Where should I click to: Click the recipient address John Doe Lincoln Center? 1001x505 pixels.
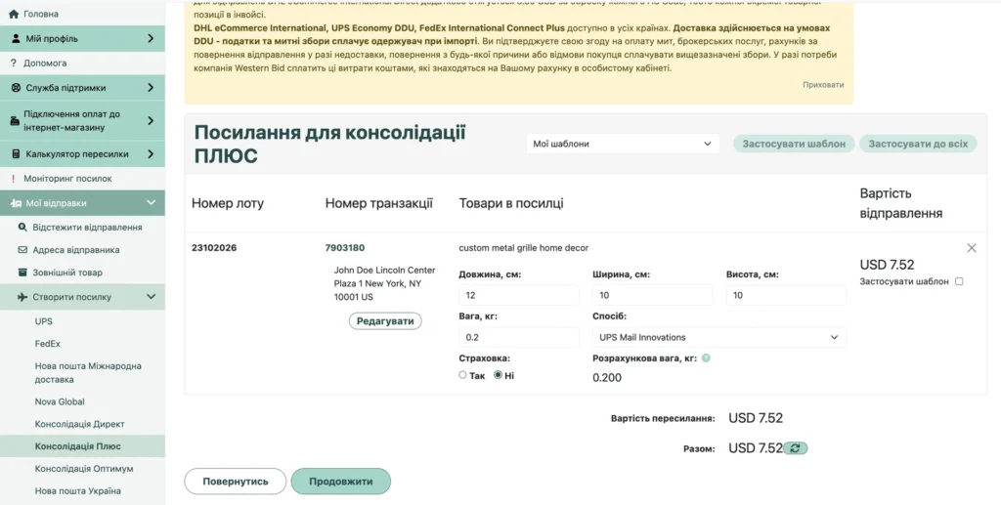click(x=384, y=283)
